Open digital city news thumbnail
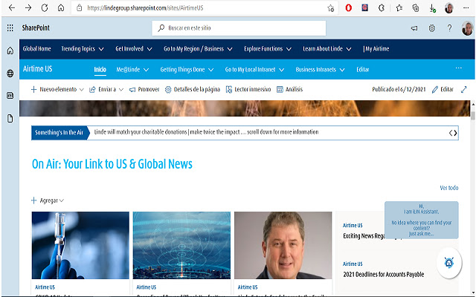 pos(181,245)
